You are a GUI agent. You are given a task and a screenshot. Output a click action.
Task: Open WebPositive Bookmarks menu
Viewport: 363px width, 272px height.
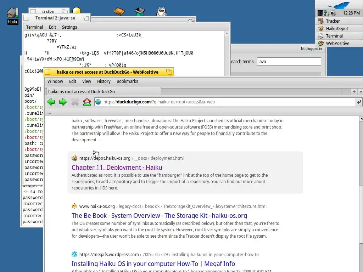tap(127, 81)
